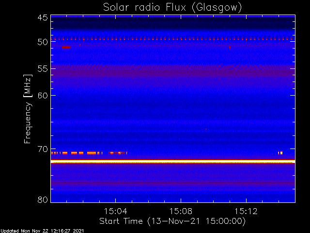The image size is (310, 233).
Task: Select the 'Frequency [MHz]' axis label
Action: point(28,109)
